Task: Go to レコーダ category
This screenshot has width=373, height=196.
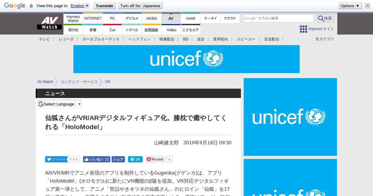Action: [x=66, y=39]
